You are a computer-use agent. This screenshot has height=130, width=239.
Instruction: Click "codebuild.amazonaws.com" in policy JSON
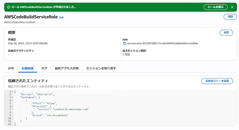pyautogui.click(x=71, y=109)
